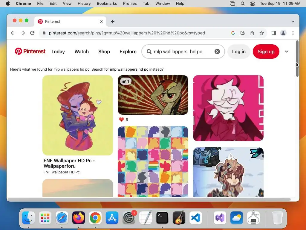Go back using the browser back arrow
The image size is (306, 230).
coord(13,33)
